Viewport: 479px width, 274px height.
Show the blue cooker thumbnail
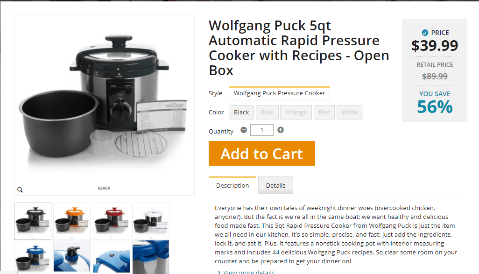(33, 257)
